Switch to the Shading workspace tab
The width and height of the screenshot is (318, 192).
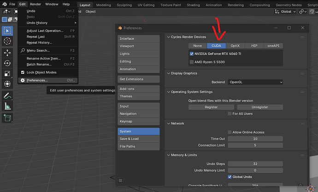(193, 5)
